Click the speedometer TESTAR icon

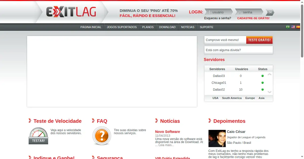coord(38,136)
